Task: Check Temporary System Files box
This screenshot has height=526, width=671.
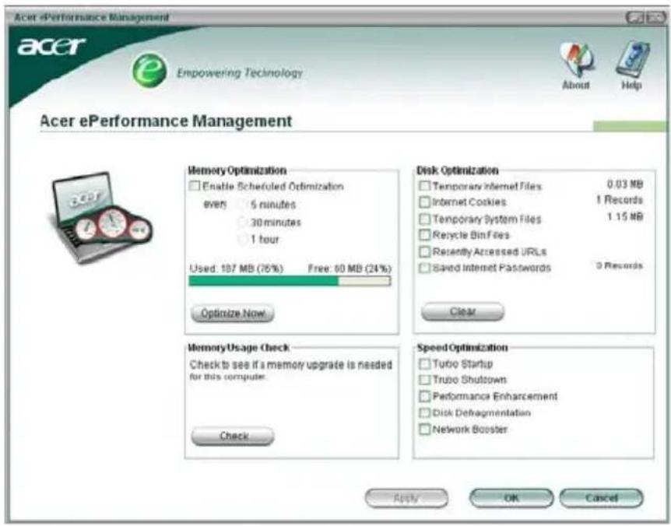Action: 424,219
